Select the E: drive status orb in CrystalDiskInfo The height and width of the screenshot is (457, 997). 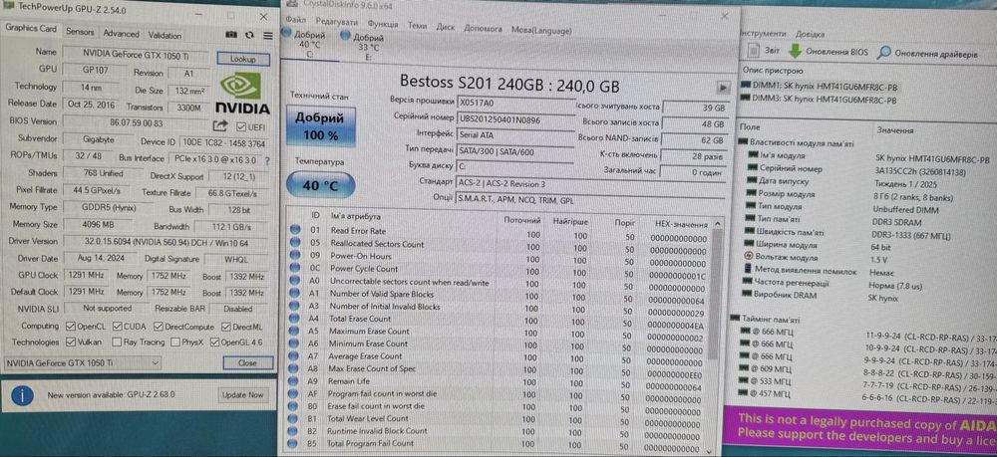[x=345, y=36]
